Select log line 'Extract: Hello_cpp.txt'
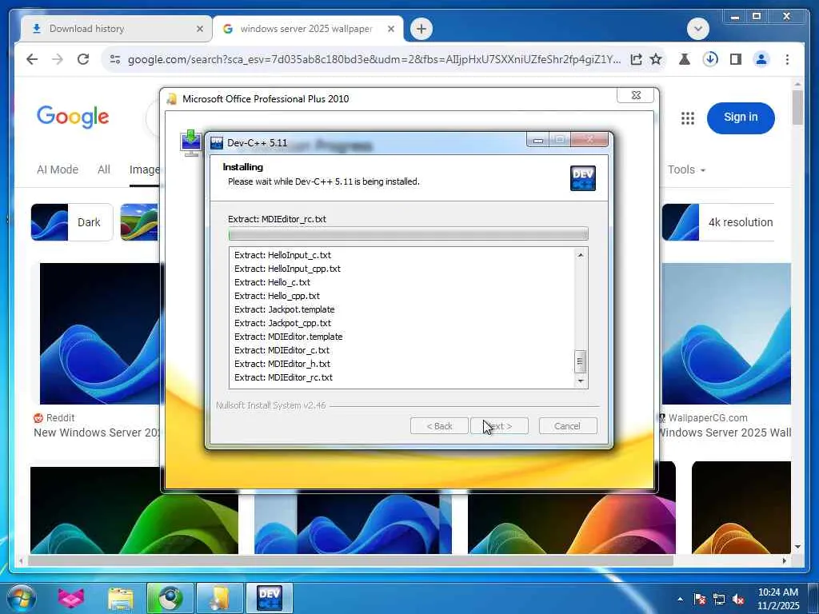The image size is (819, 614). pos(277,296)
